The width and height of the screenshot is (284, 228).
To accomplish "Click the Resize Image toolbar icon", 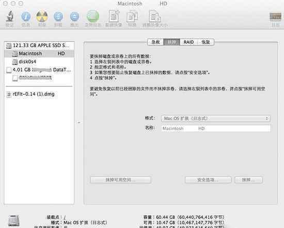I will click(155, 16).
